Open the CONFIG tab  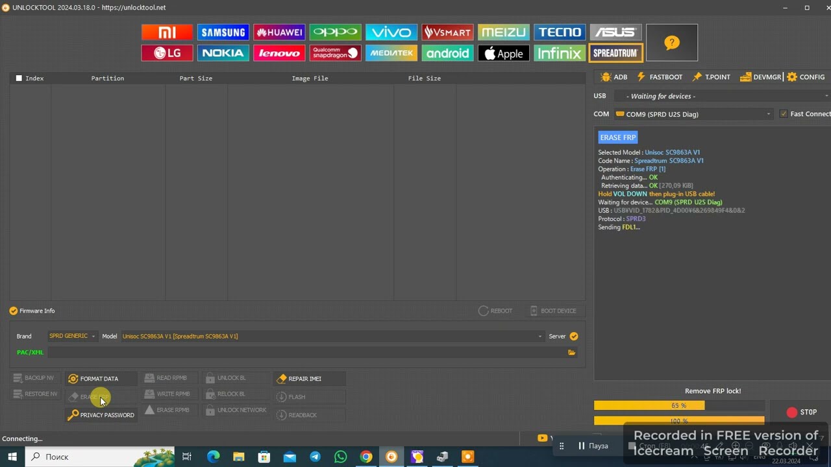[805, 77]
